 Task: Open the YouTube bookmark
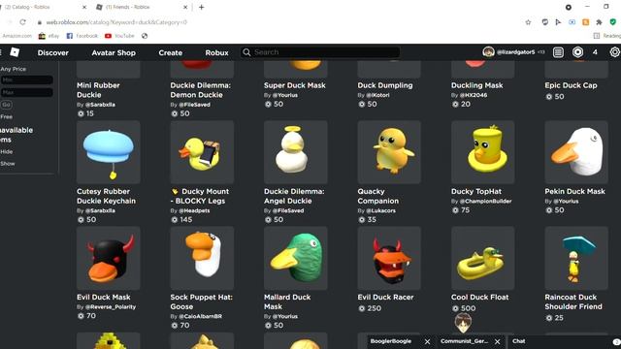tap(119, 36)
